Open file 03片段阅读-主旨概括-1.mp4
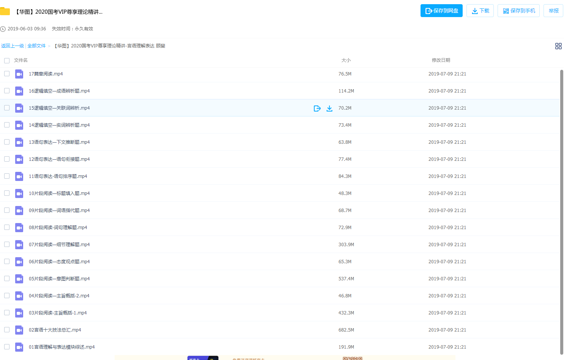Screen dimensions: 564x360 pyautogui.click(x=58, y=313)
